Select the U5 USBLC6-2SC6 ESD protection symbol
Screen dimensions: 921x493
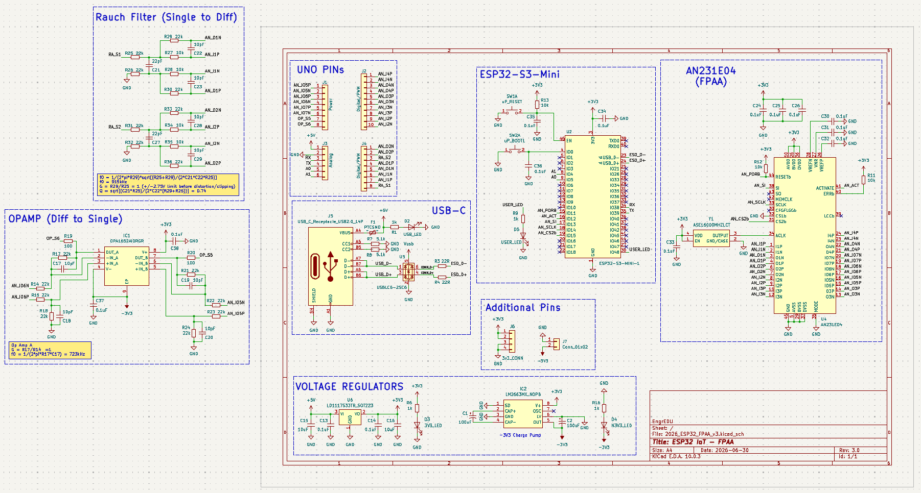(408, 272)
